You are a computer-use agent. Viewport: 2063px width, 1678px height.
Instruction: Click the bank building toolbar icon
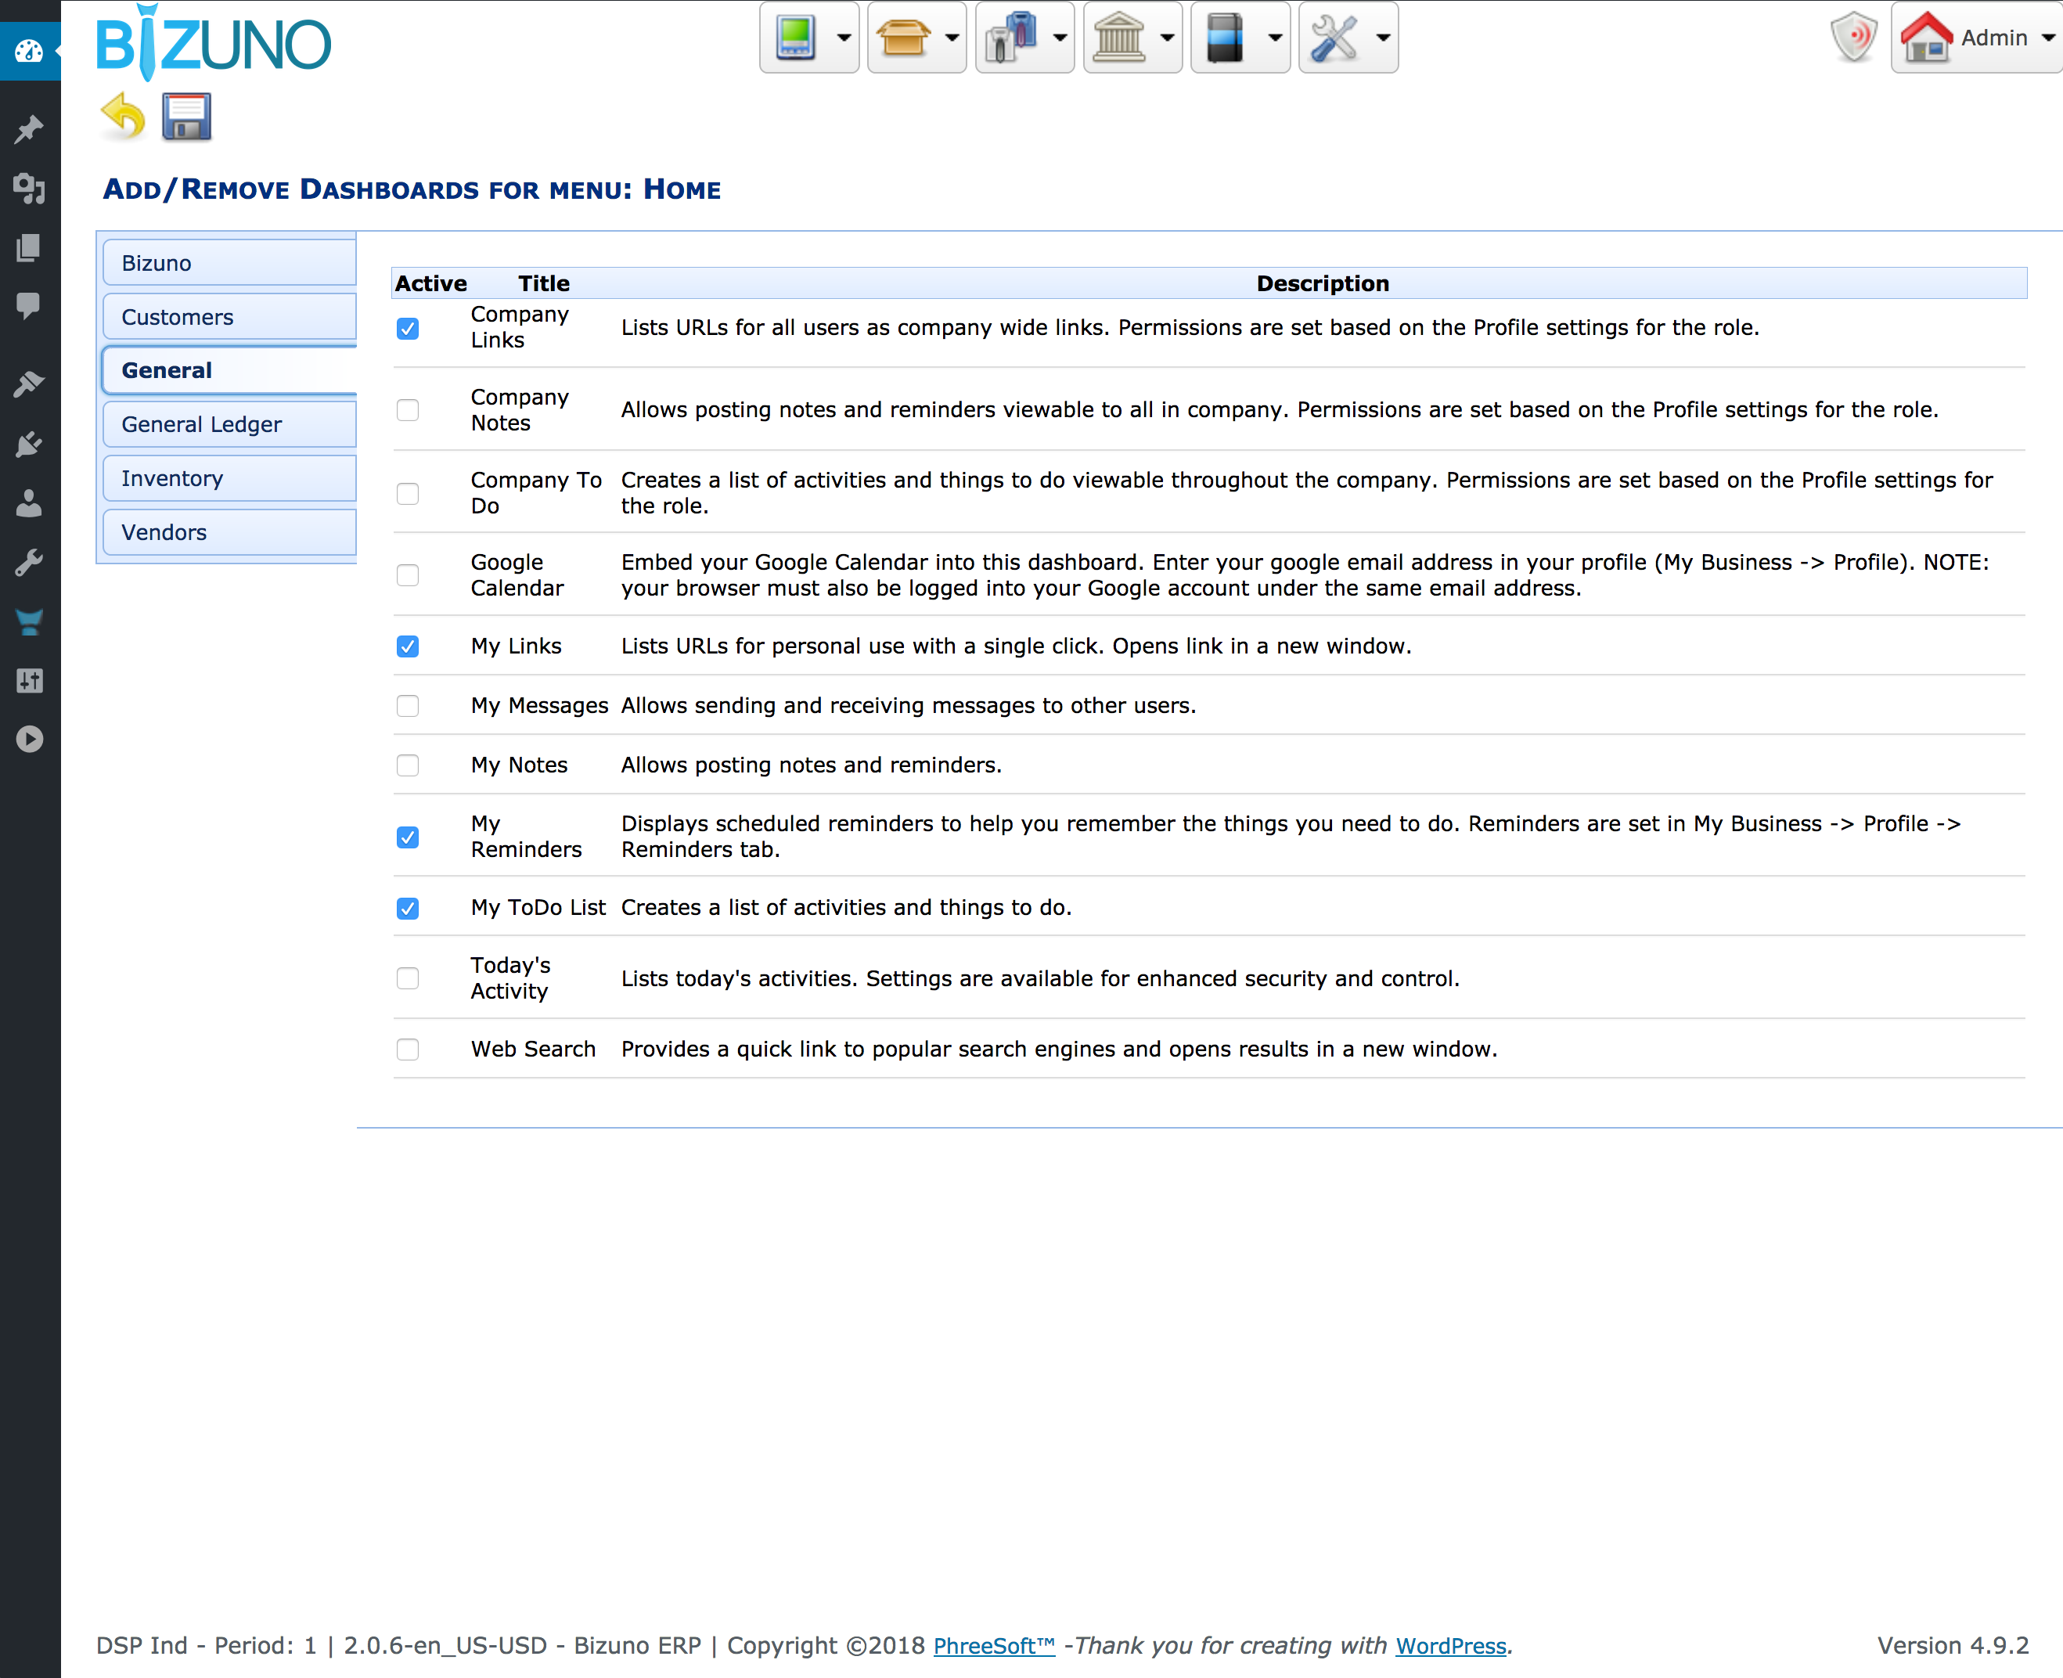click(x=1118, y=38)
